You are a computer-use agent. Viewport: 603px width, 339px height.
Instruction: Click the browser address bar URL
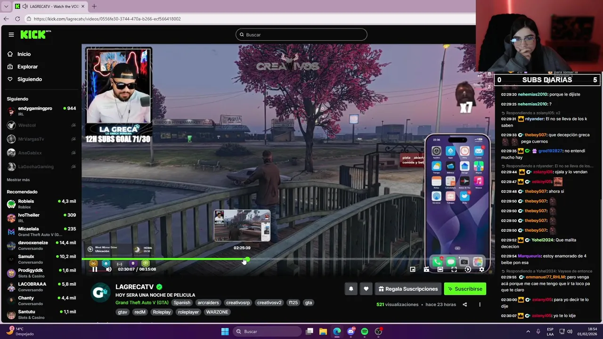[x=107, y=19]
